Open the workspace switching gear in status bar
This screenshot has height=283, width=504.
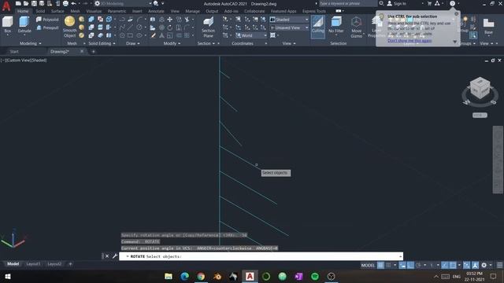tap(484, 265)
